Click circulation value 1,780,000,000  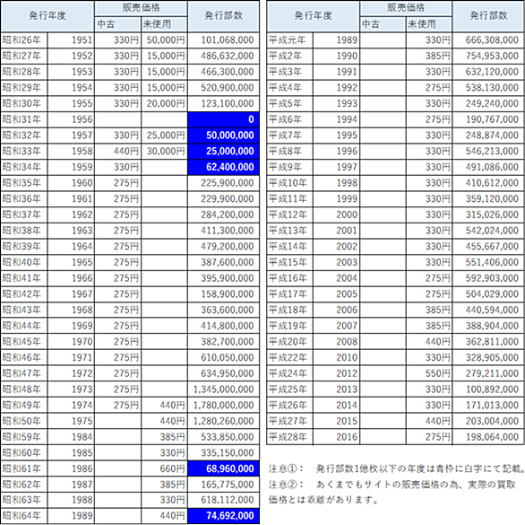223,405
